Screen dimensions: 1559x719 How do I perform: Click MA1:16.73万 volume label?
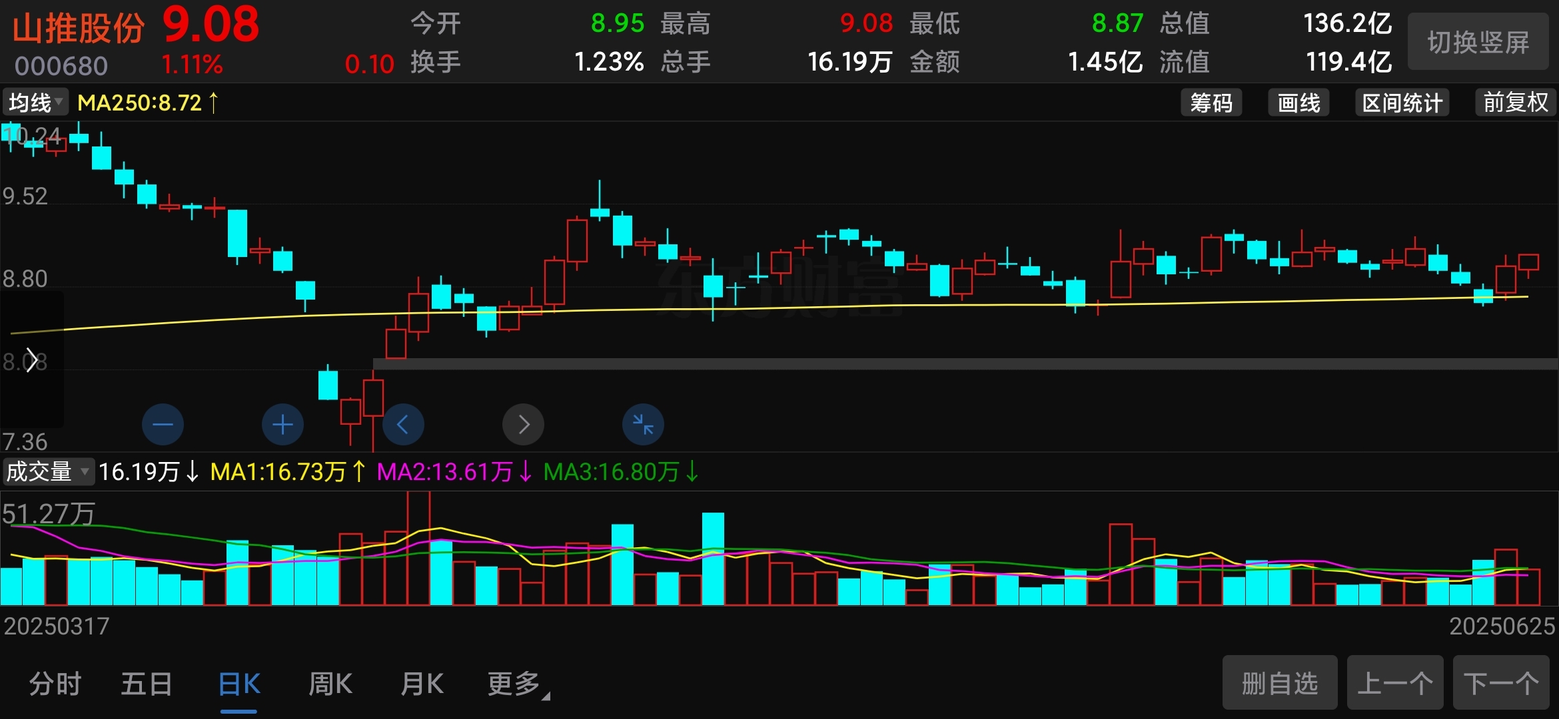pos(288,472)
